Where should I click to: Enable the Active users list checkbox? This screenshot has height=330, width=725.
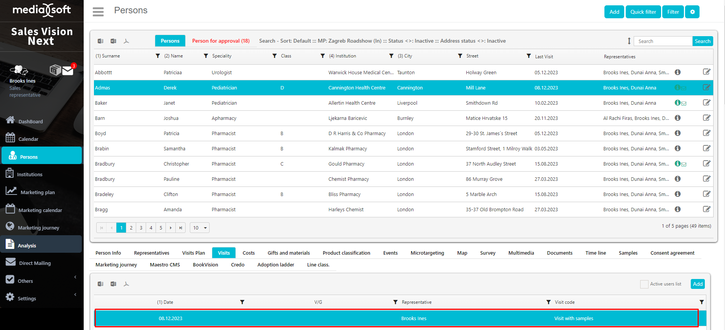(x=644, y=284)
